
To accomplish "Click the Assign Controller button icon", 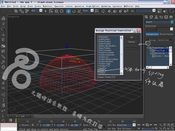I will click(148, 43).
